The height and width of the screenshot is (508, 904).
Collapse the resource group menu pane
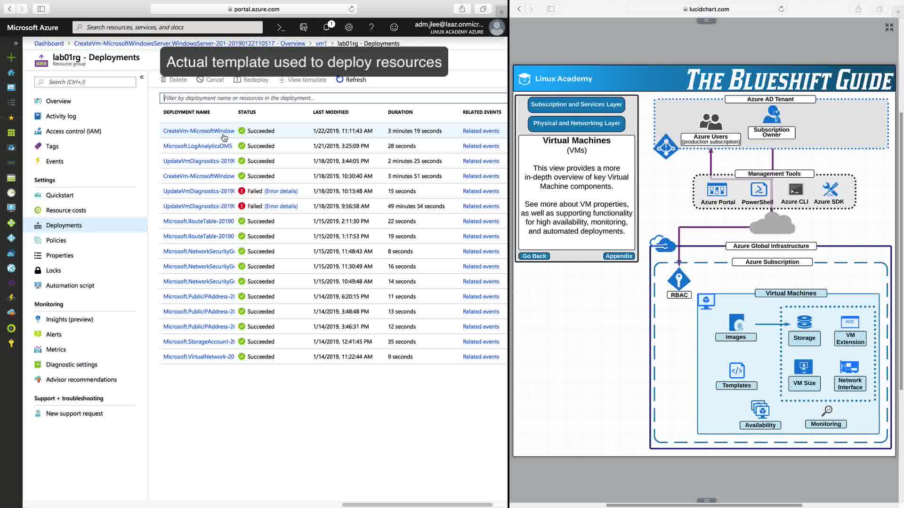pyautogui.click(x=142, y=77)
